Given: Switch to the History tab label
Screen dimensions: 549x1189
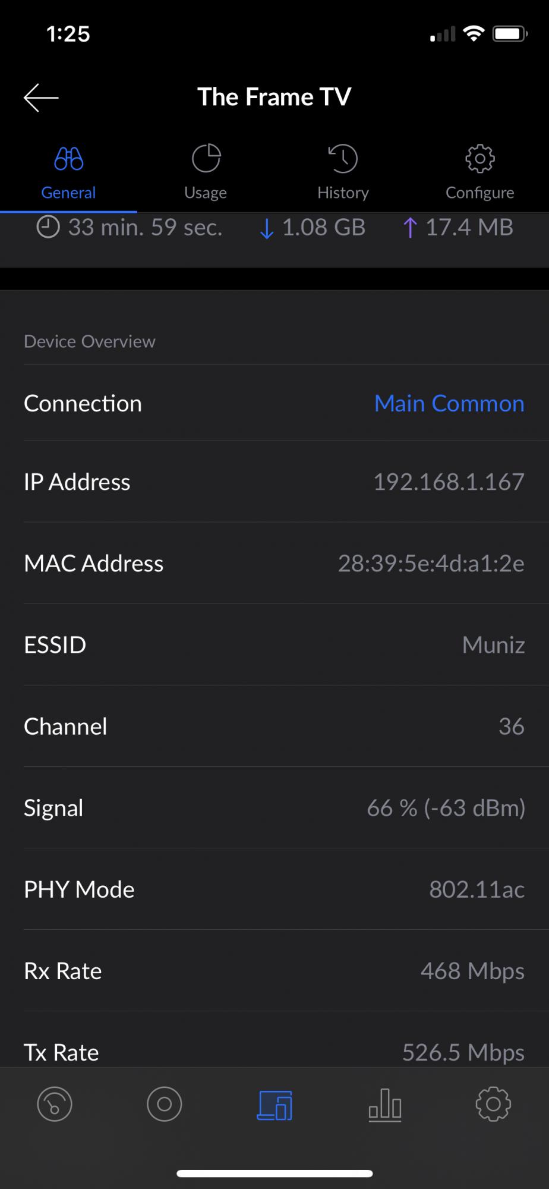Looking at the screenshot, I should (343, 193).
